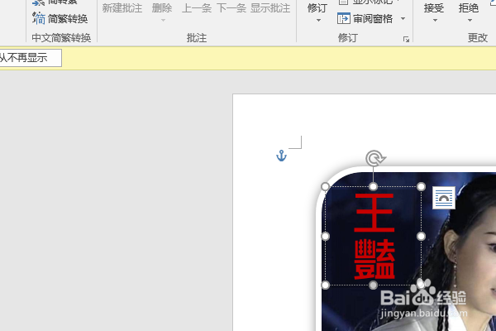Click the red 王 character in the text box

click(374, 213)
